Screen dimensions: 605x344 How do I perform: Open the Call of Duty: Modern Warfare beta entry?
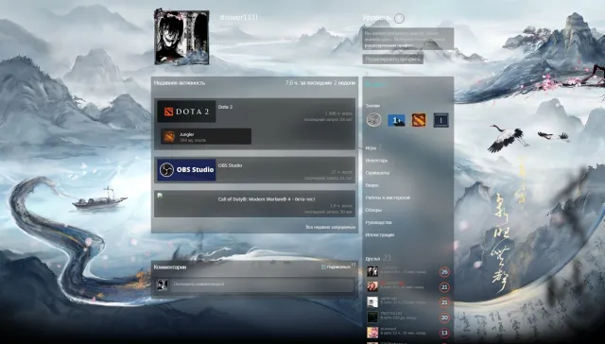254,203
